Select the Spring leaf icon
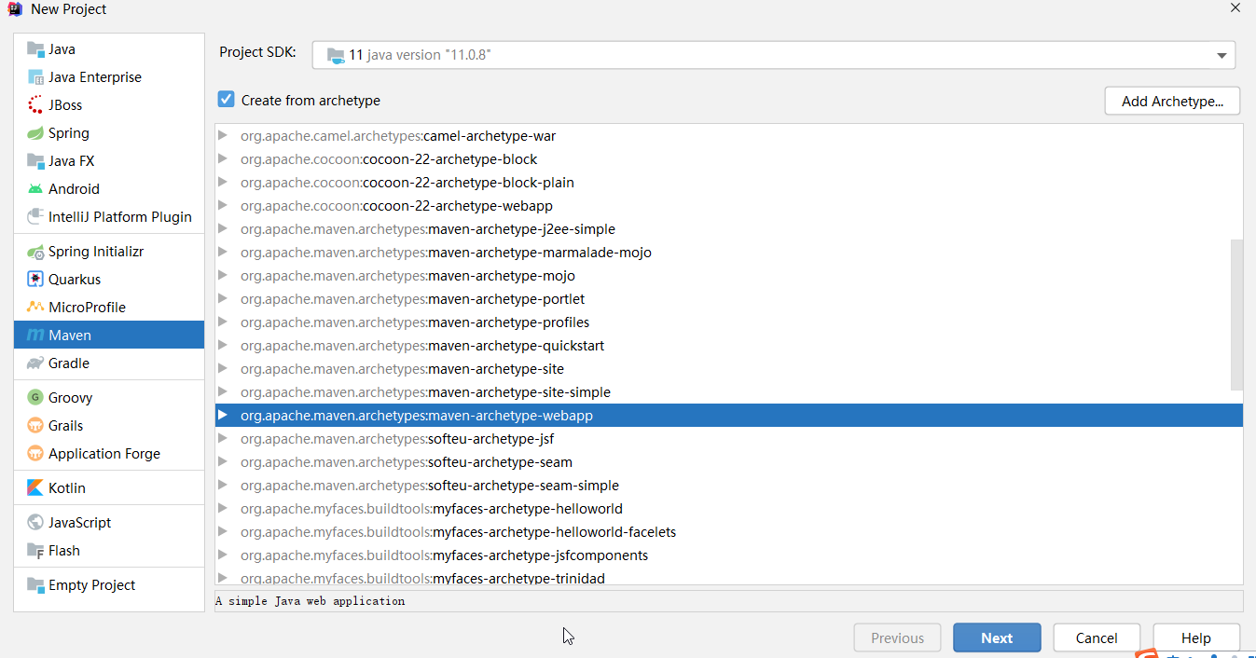The image size is (1256, 658). (35, 133)
